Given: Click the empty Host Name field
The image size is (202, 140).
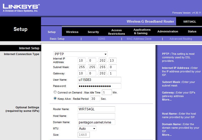Looking at the screenshot, I should [x=96, y=116].
